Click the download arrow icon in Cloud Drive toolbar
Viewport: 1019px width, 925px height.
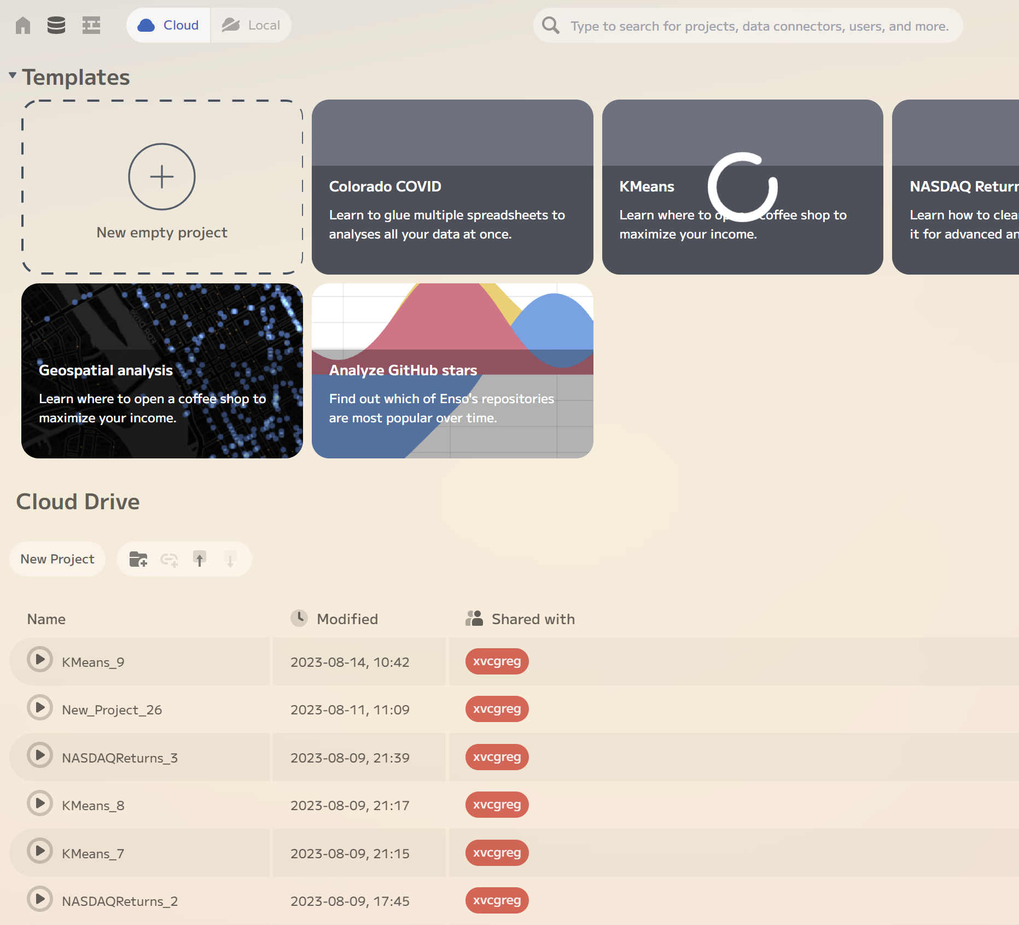[230, 559]
